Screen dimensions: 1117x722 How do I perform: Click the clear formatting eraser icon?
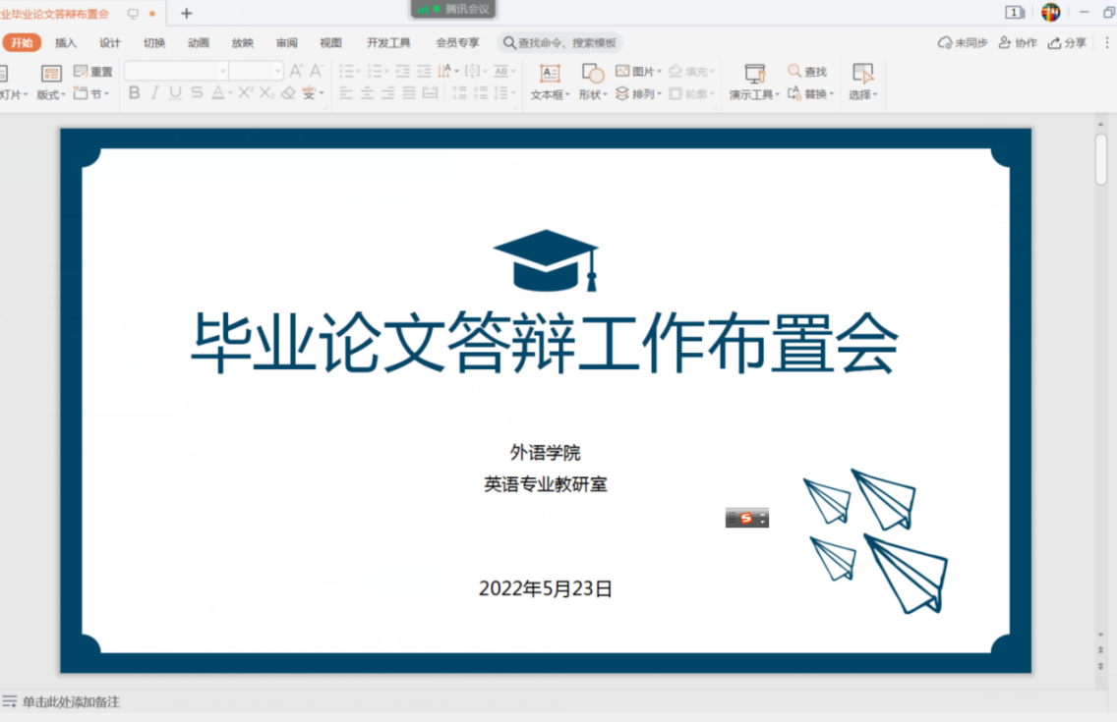(288, 93)
